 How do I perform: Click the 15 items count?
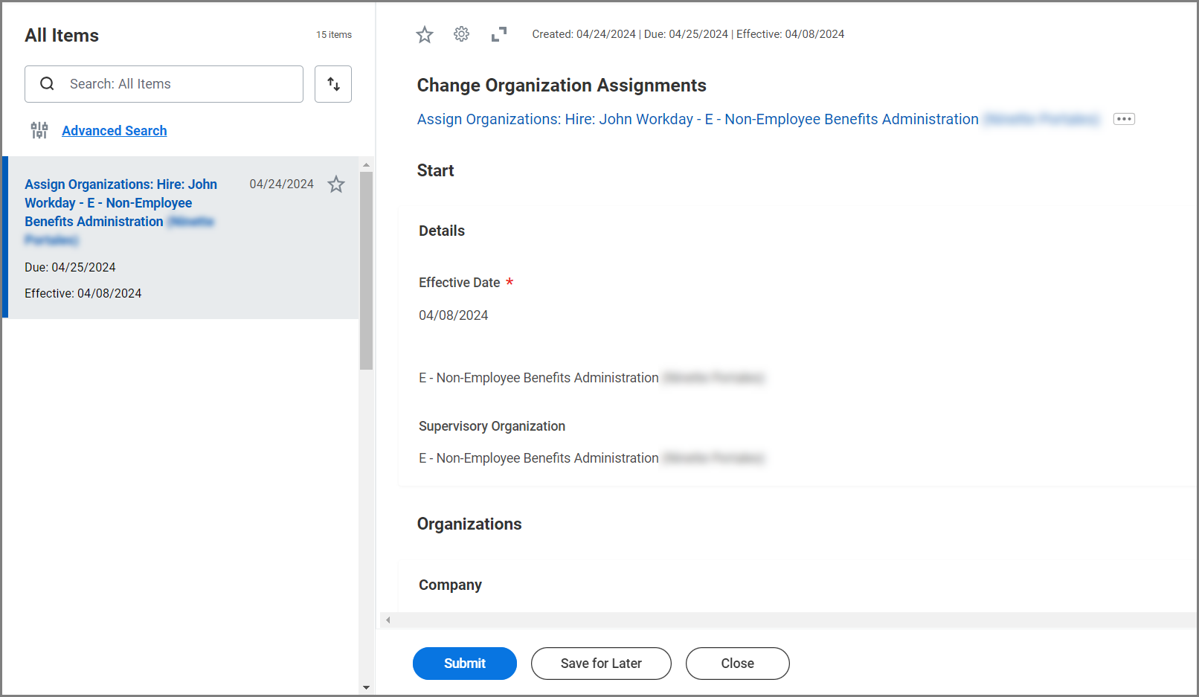(x=334, y=35)
